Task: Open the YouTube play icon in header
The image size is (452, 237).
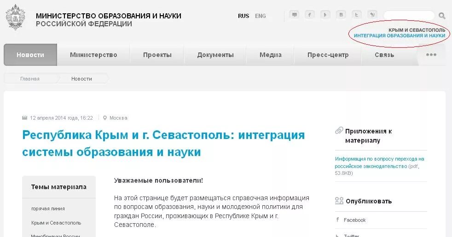Action: [325, 15]
